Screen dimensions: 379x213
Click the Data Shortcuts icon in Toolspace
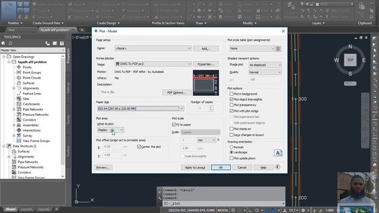pyautogui.click(x=9, y=146)
